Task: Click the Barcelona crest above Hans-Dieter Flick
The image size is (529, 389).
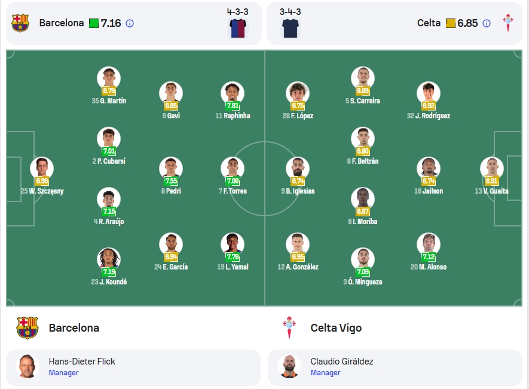Action: (27, 327)
